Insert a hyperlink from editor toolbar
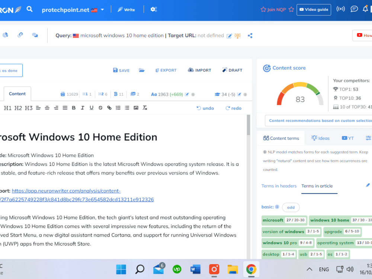Screen dimensions: 372x279 pyautogui.click(x=109, y=108)
